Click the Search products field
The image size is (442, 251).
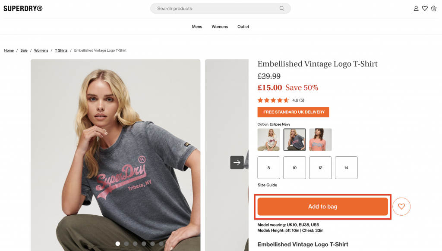(x=216, y=9)
